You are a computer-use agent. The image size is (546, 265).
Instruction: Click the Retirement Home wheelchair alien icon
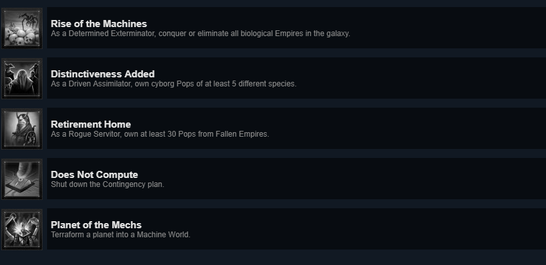pos(22,128)
